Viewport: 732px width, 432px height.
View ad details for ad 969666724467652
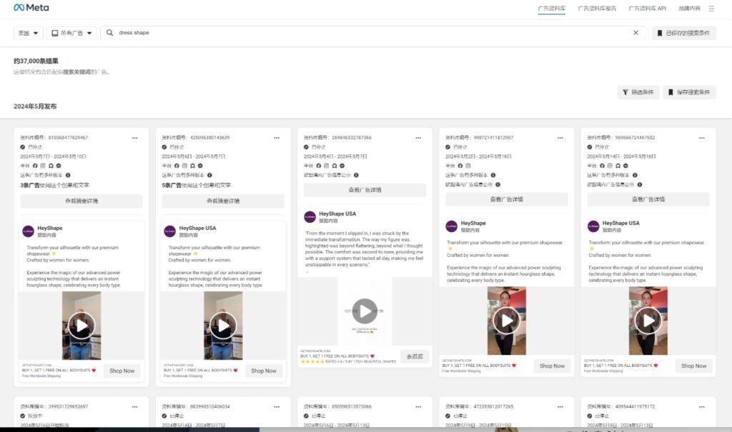tap(648, 199)
